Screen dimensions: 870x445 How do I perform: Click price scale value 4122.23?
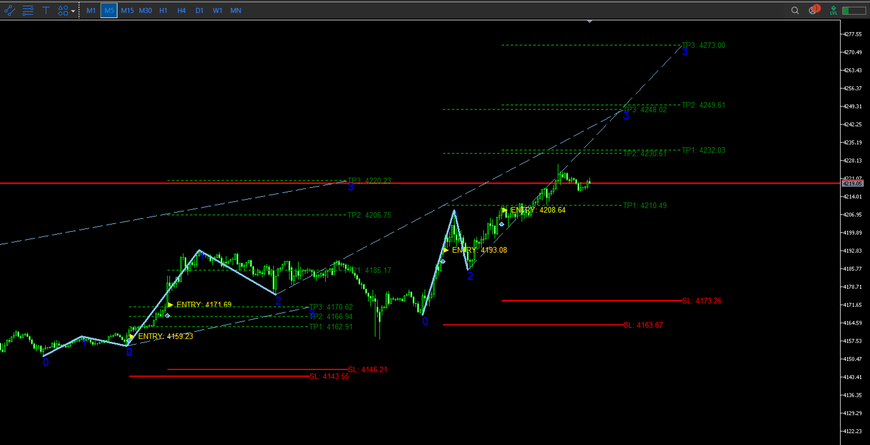tap(852, 431)
